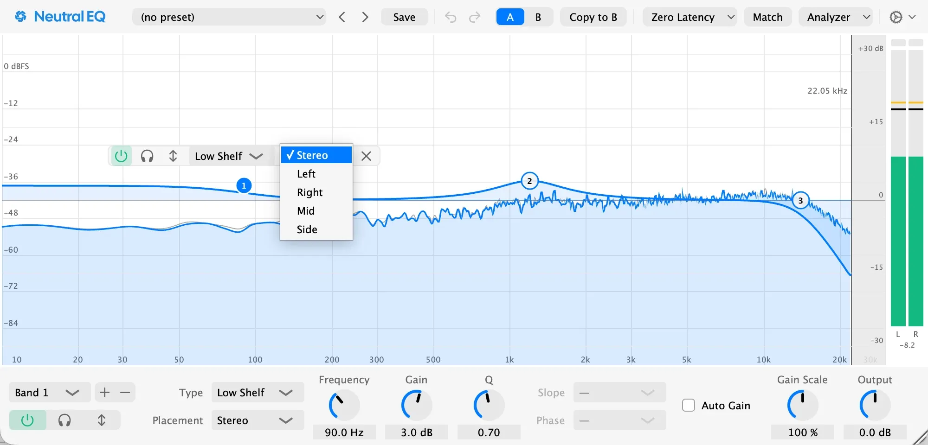Go to the next preset
Image resolution: width=928 pixels, height=445 pixels.
coord(365,17)
